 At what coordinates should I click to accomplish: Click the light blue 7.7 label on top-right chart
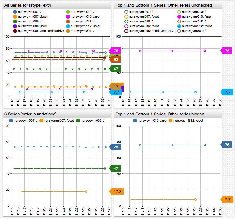click(x=227, y=92)
